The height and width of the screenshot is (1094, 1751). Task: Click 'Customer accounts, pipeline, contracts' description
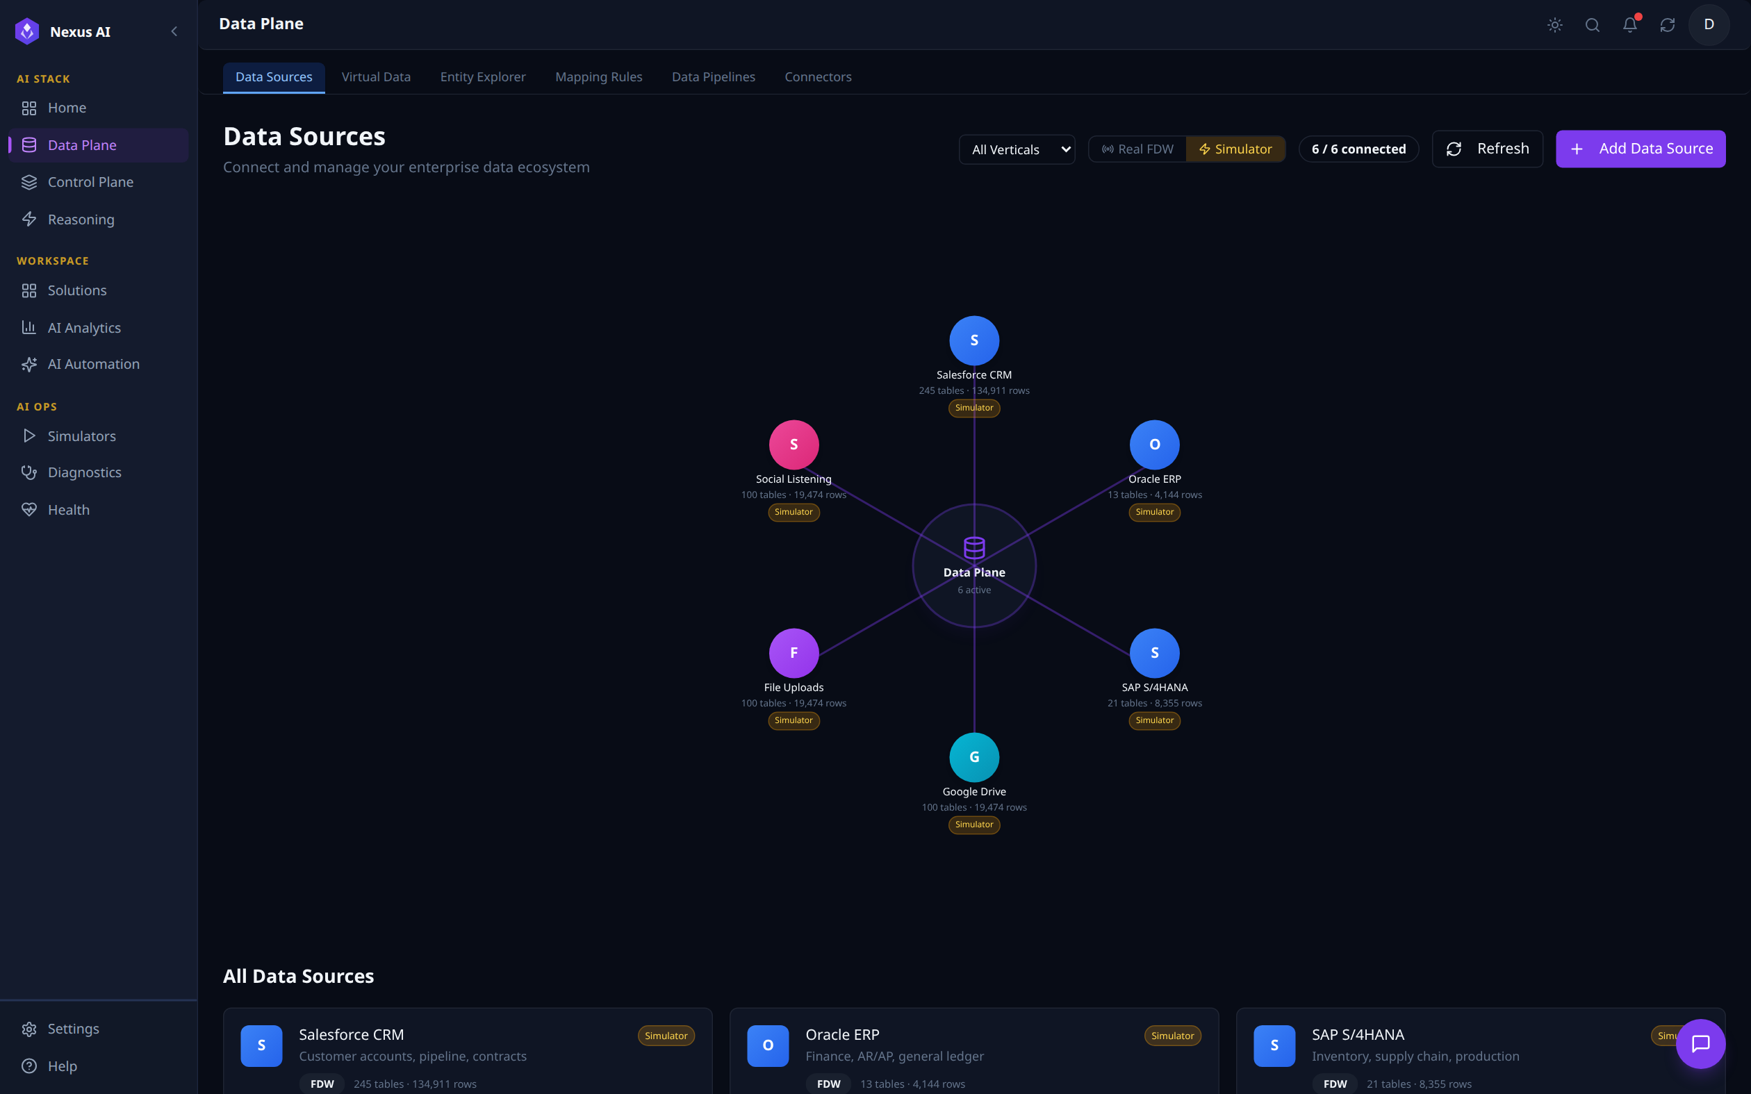click(x=413, y=1056)
